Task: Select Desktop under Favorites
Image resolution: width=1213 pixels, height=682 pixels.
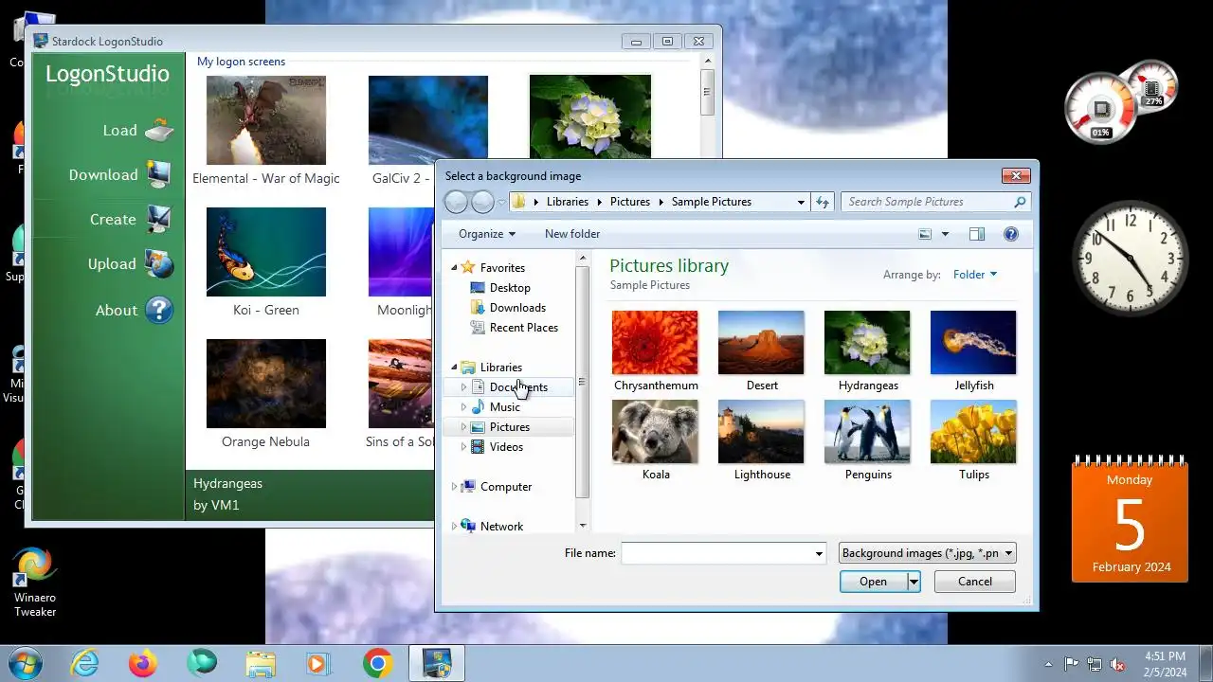Action: coord(510,288)
